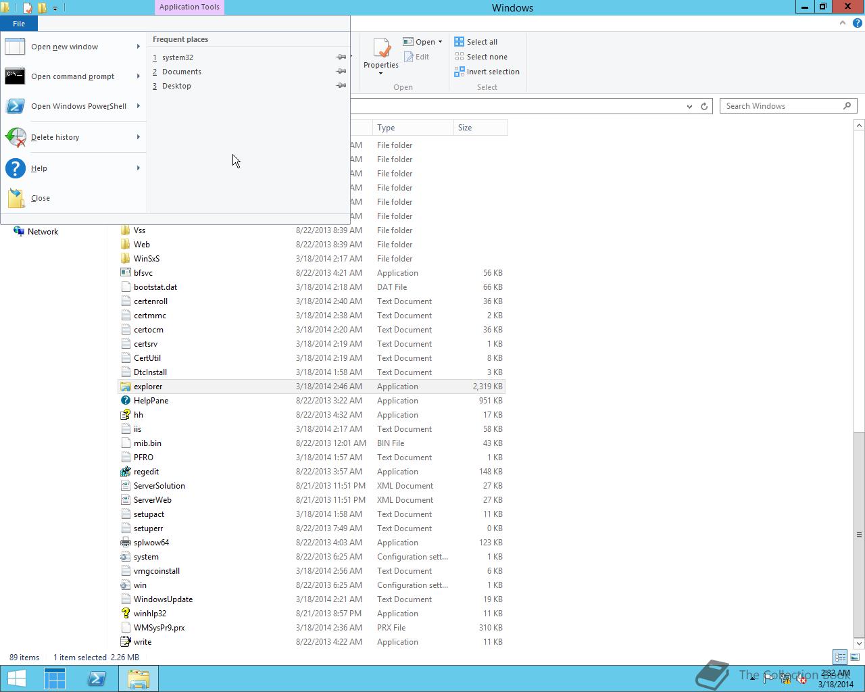Click the Open new window icon

[15, 47]
